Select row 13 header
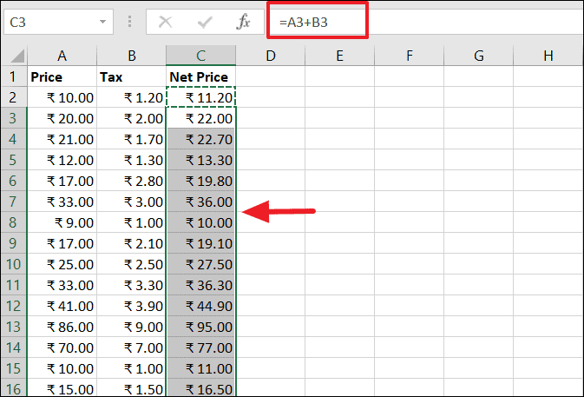This screenshot has height=397, width=584. point(14,327)
